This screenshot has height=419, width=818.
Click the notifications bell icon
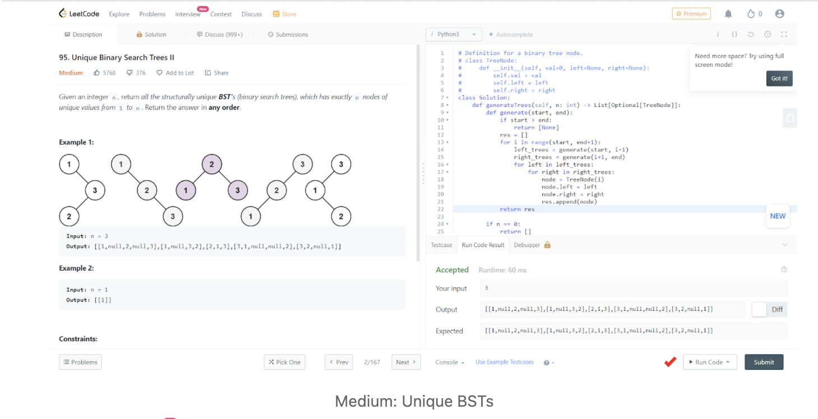point(728,14)
